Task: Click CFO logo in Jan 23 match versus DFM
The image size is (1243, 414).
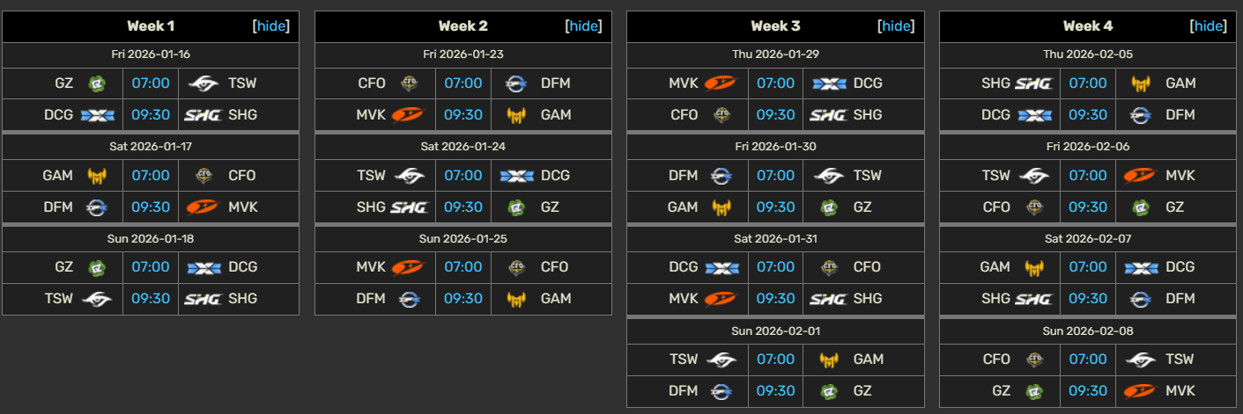Action: coord(410,84)
